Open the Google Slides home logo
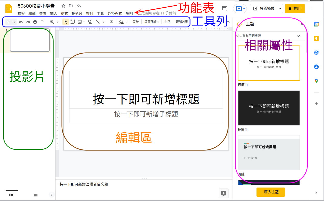The height and width of the screenshot is (201, 324). [9, 9]
